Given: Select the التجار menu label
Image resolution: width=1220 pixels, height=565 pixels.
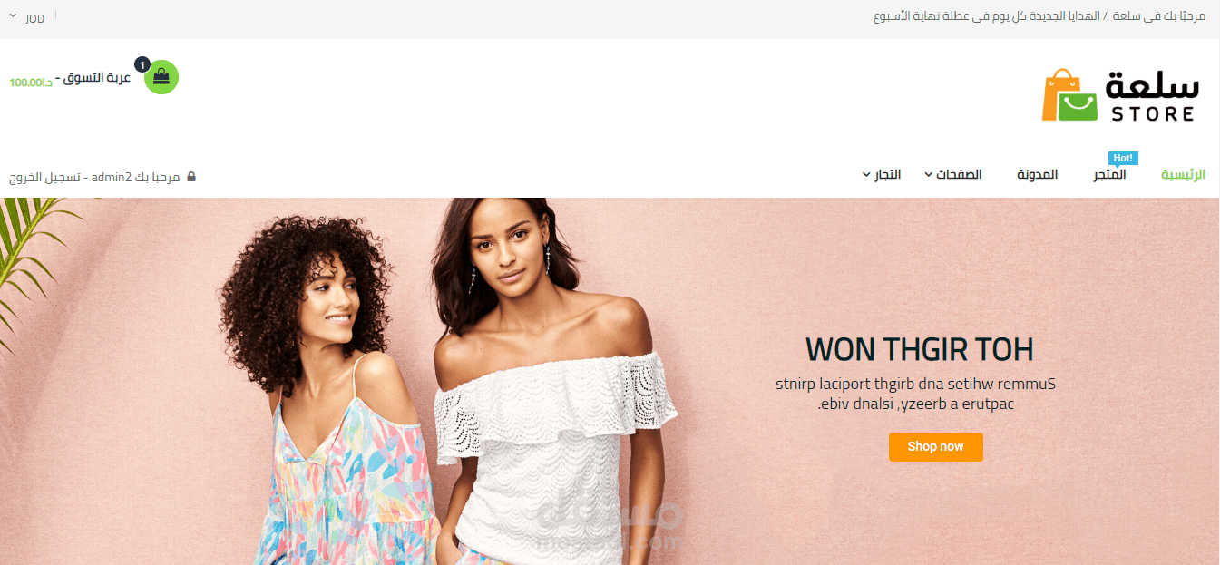Looking at the screenshot, I should click(887, 174).
